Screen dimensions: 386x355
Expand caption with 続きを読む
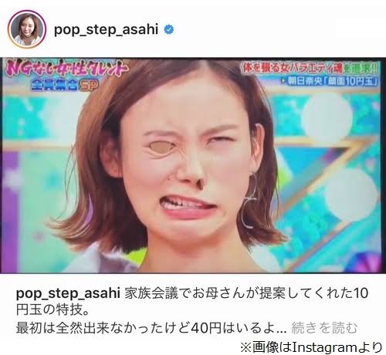[x=324, y=328]
